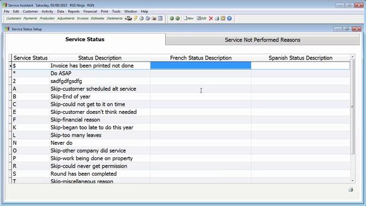Click the truck icon in the toolbar
366x206 pixels.
[128, 18]
